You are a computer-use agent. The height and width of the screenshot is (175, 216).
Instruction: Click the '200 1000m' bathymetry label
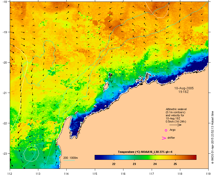click(70, 158)
